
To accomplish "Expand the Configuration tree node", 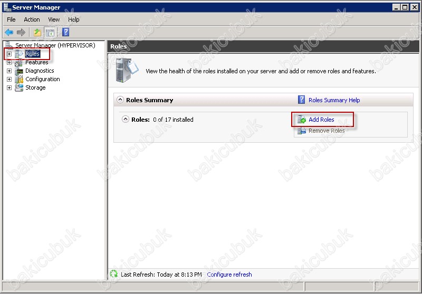I will (9, 79).
